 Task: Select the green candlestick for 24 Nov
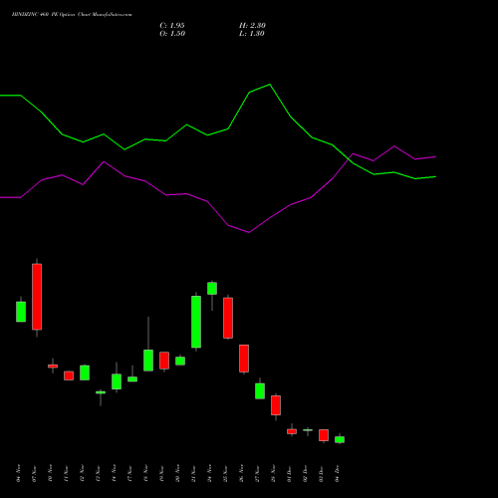pos(212,288)
